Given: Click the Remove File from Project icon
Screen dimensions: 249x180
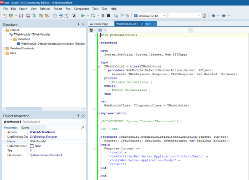Looking at the screenshot, I should tap(47, 16).
